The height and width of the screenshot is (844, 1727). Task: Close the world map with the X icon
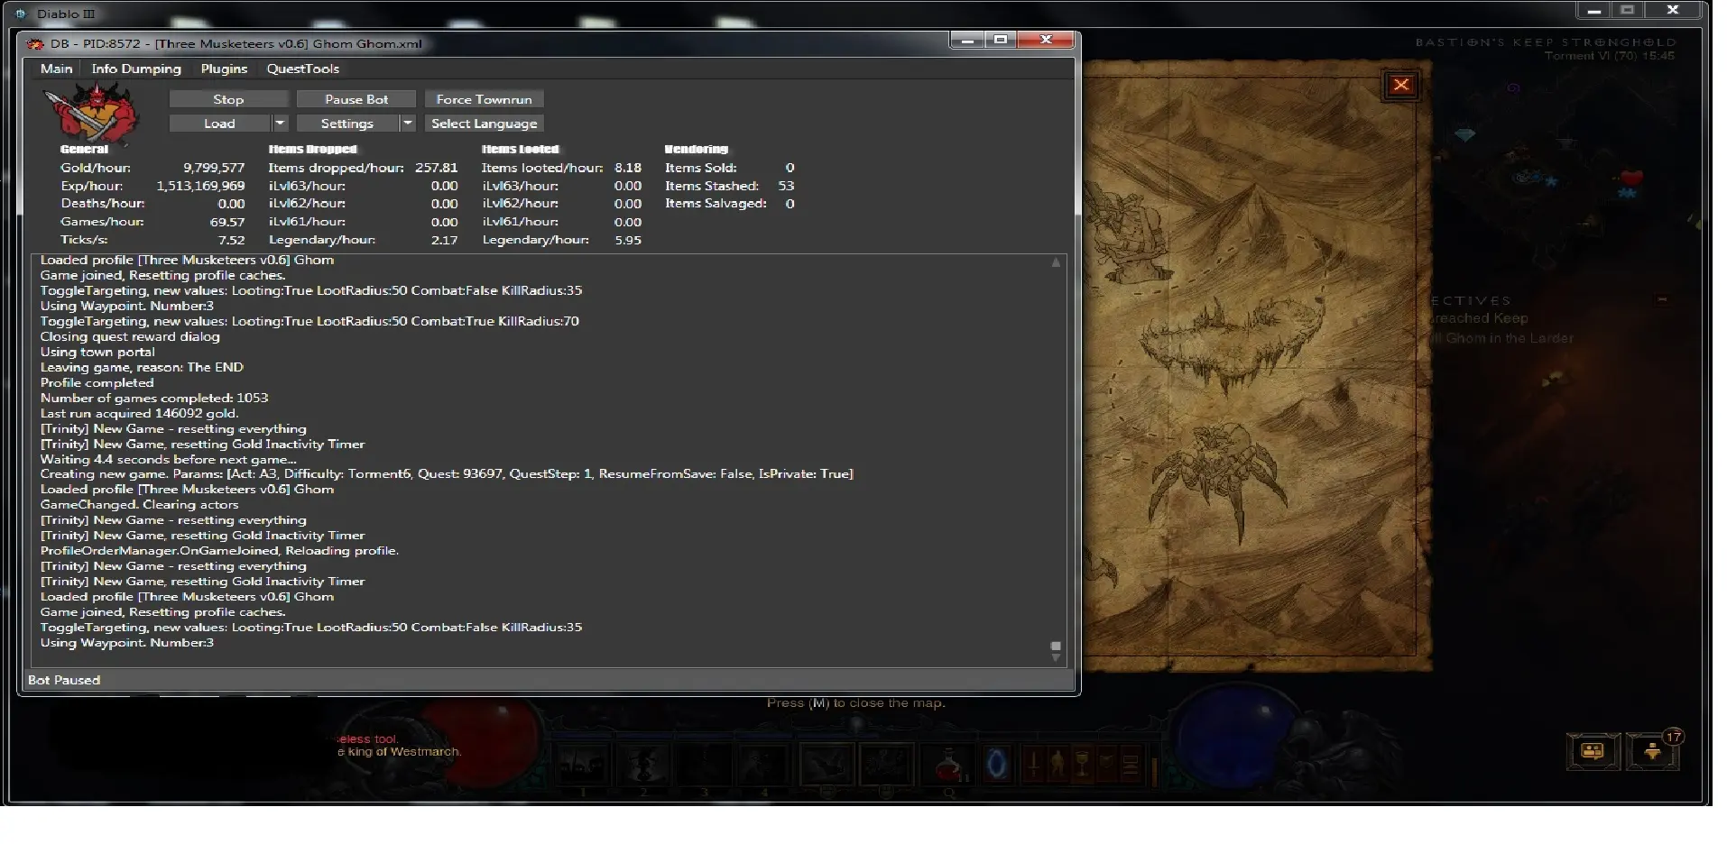[x=1400, y=85]
